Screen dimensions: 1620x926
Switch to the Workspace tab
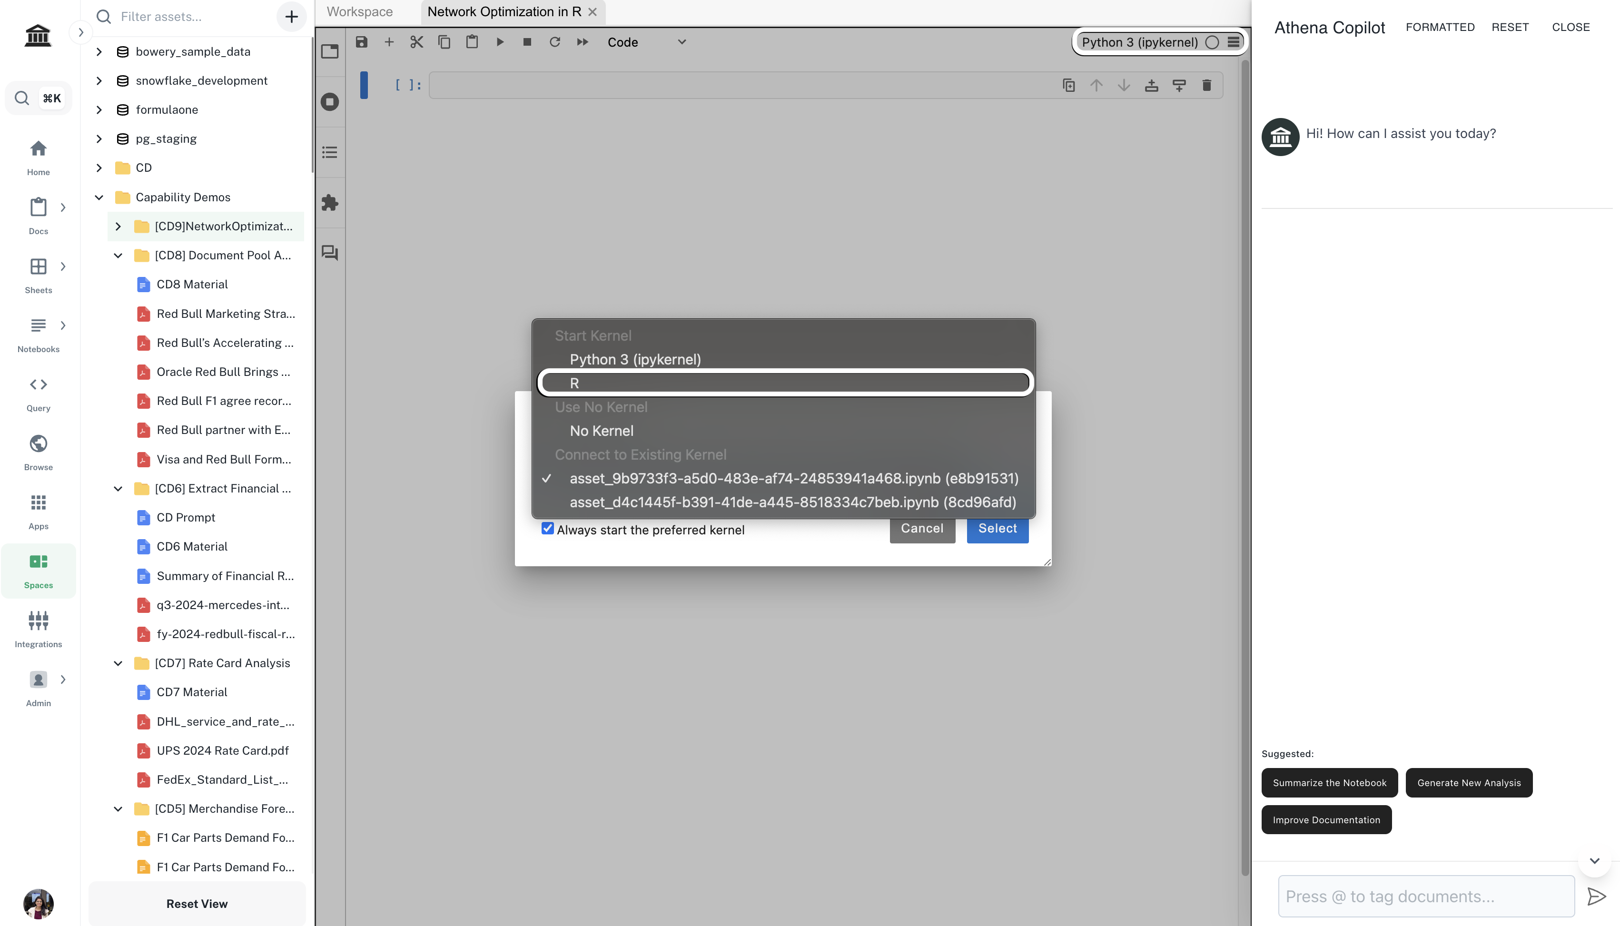(360, 11)
